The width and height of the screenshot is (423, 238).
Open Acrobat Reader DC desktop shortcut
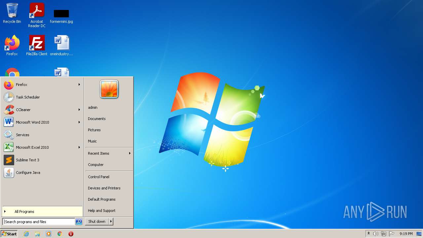(x=37, y=15)
